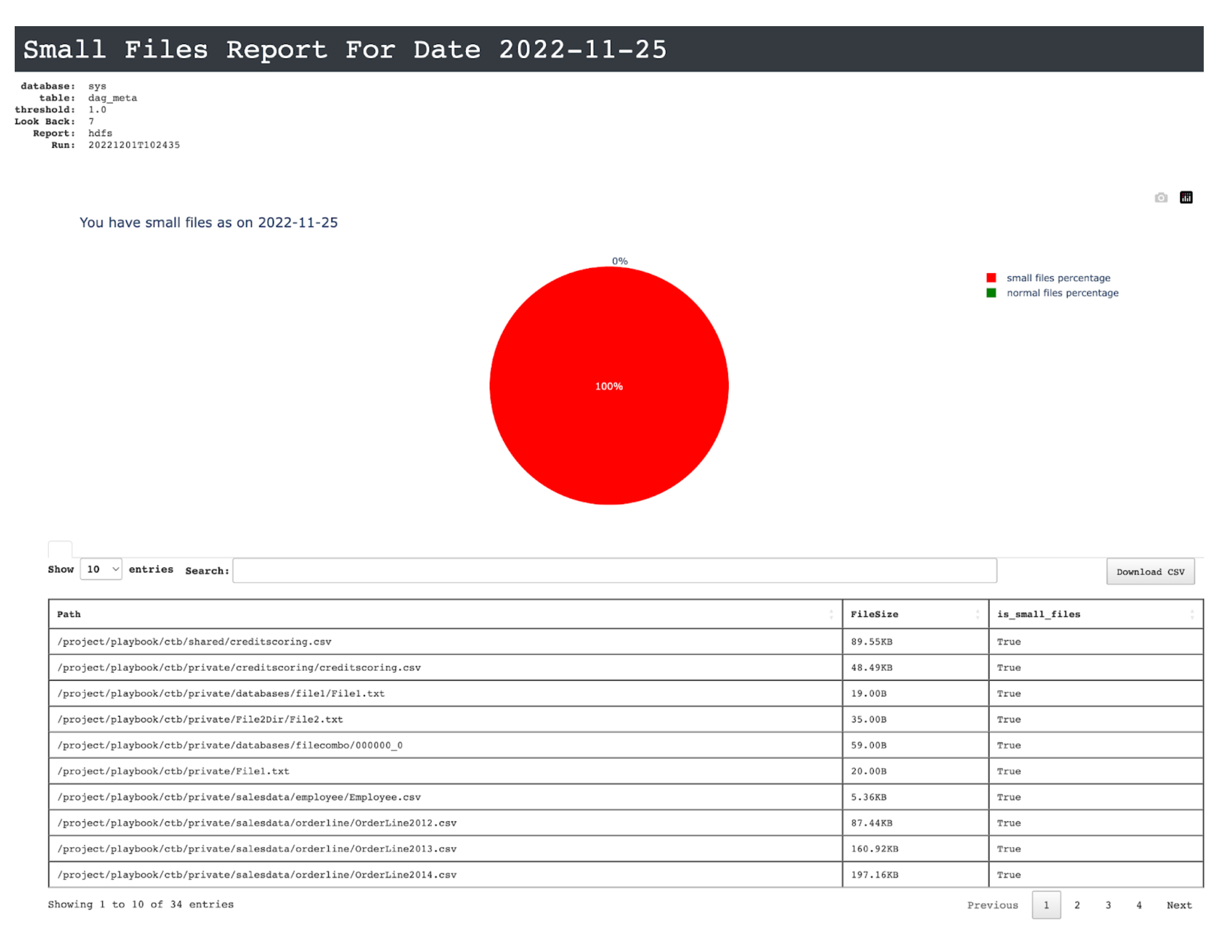The image size is (1213, 932).
Task: Select the employee/Employee.csv path cell
Action: pos(445,796)
